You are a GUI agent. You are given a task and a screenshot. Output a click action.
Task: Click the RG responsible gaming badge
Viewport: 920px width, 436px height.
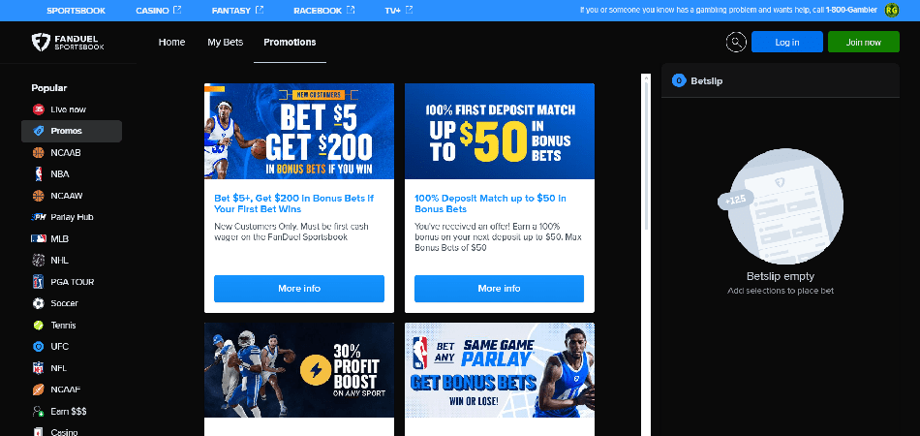(892, 10)
